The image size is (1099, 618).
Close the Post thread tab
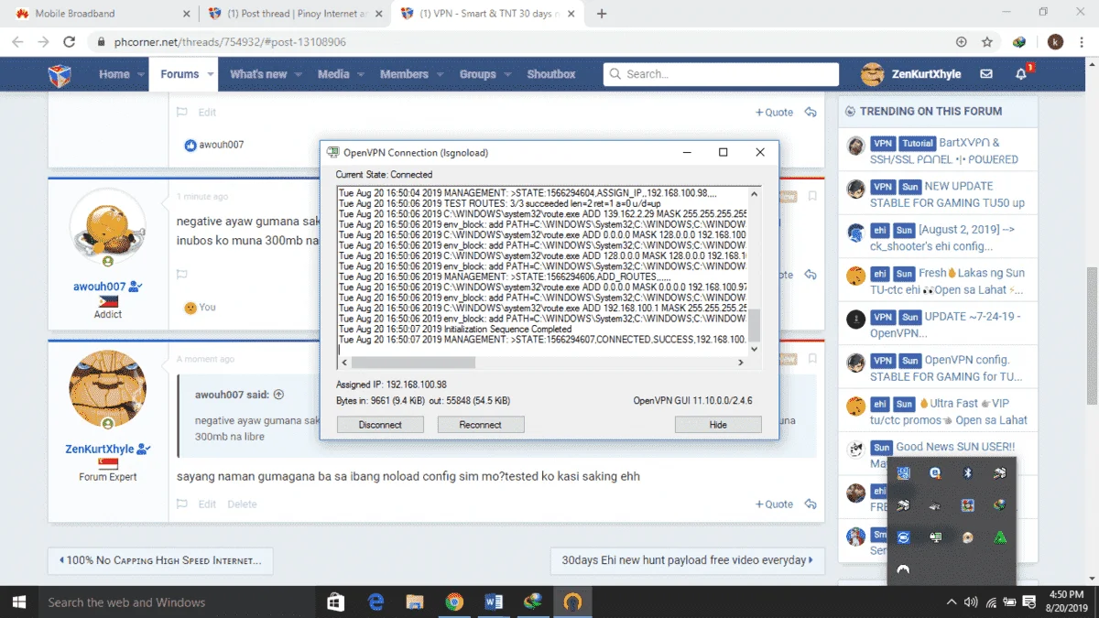click(x=378, y=14)
